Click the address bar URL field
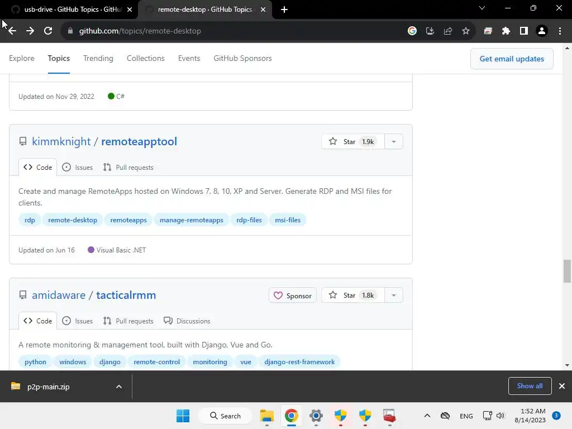The height and width of the screenshot is (429, 572). point(233,31)
